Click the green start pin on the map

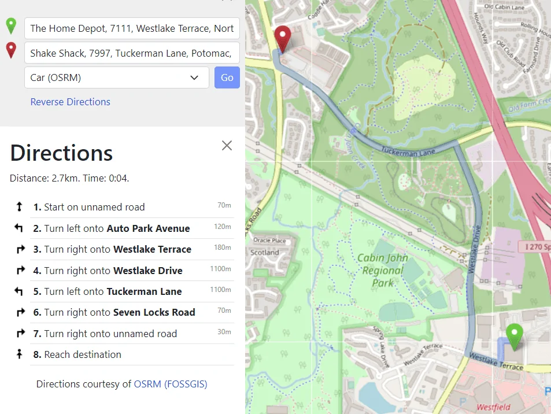tap(515, 337)
